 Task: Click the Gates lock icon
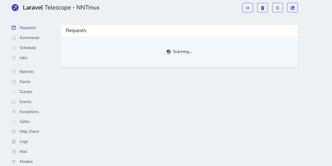coord(13,121)
